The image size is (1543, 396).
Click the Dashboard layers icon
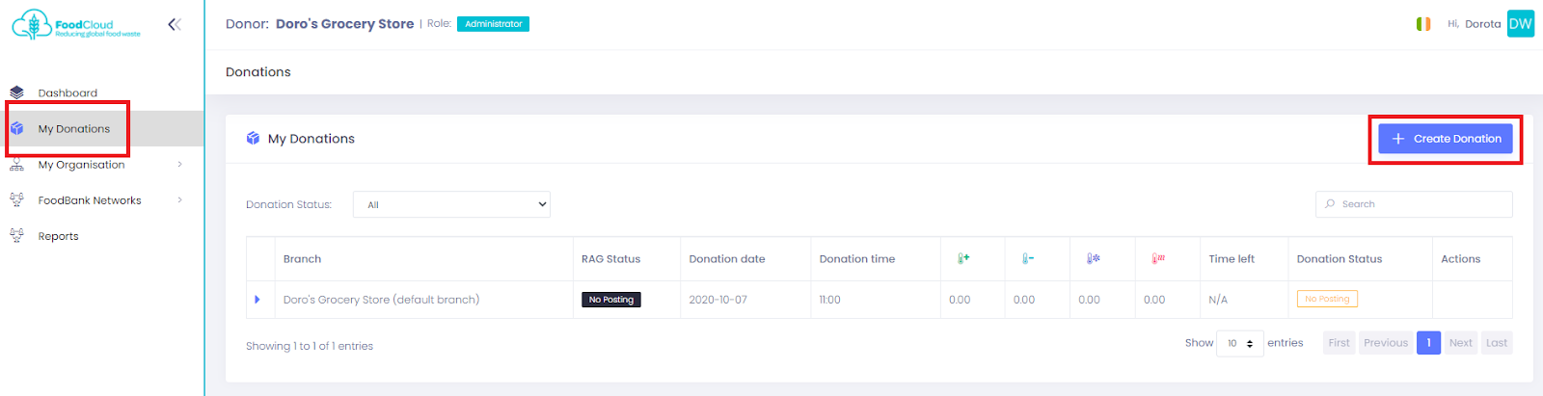16,92
